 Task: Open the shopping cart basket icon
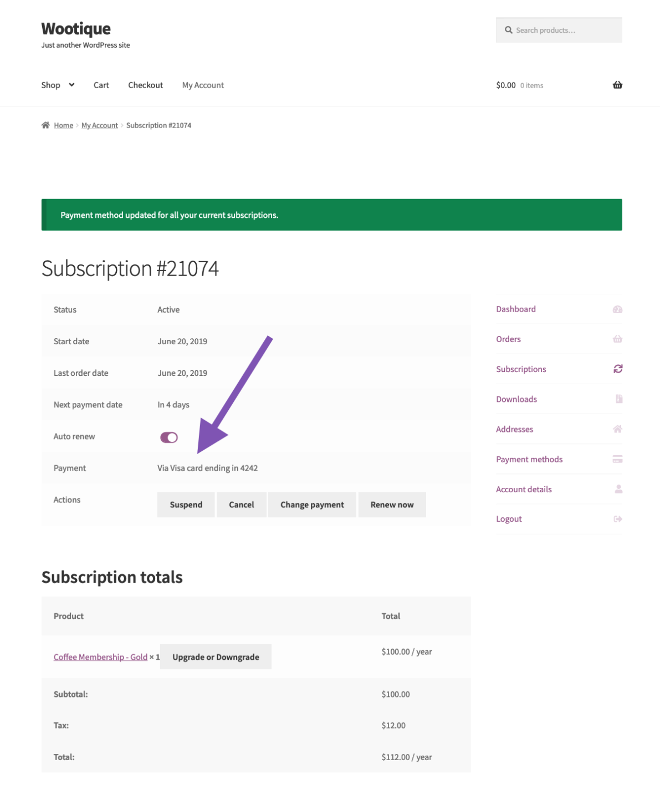tap(617, 85)
